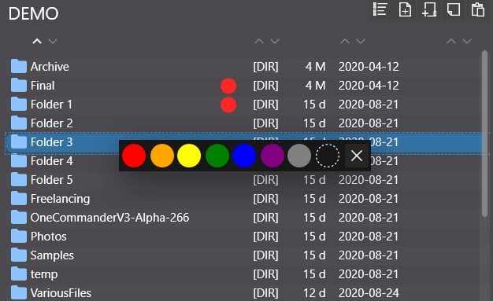Sort by name ascending arrow

[x=37, y=41]
